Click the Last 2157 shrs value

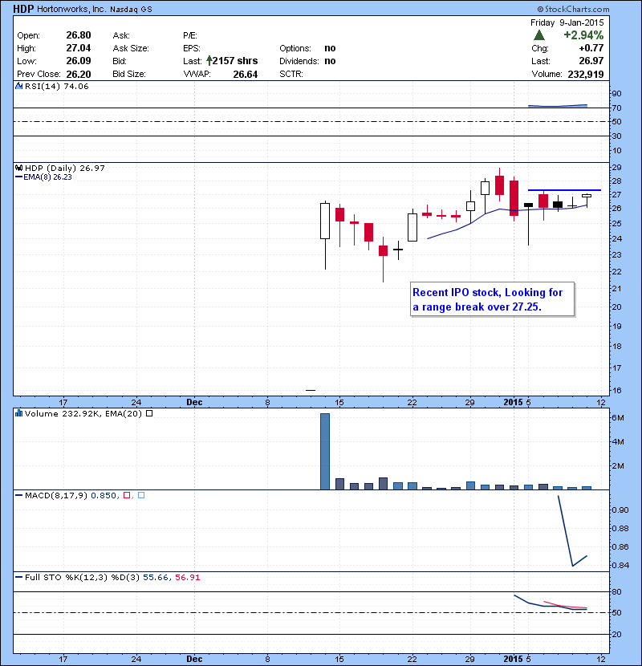[x=235, y=61]
